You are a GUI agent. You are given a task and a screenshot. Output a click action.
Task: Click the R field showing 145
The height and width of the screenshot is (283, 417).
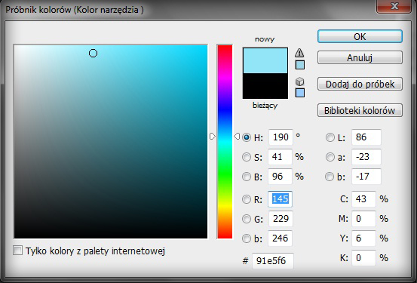pyautogui.click(x=280, y=199)
